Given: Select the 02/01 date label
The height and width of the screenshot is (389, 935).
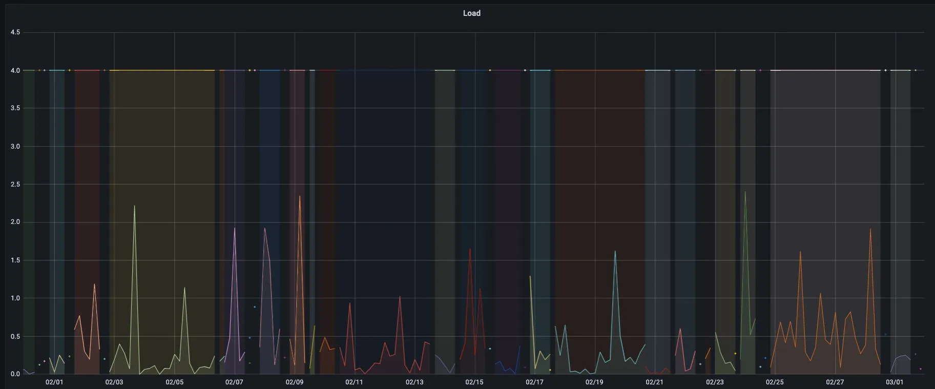Looking at the screenshot, I should (x=54, y=382).
